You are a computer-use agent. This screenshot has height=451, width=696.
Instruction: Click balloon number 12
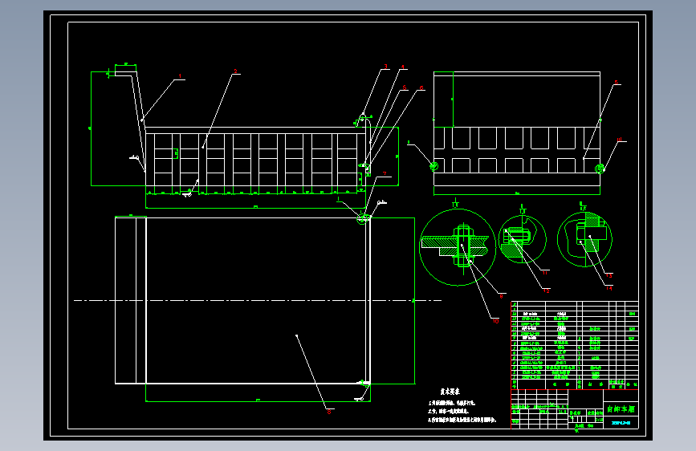546,291
